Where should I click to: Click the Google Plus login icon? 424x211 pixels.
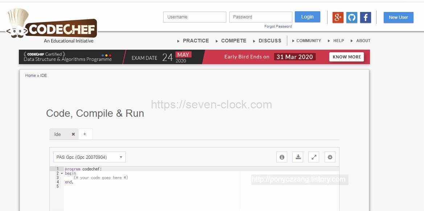(x=338, y=17)
